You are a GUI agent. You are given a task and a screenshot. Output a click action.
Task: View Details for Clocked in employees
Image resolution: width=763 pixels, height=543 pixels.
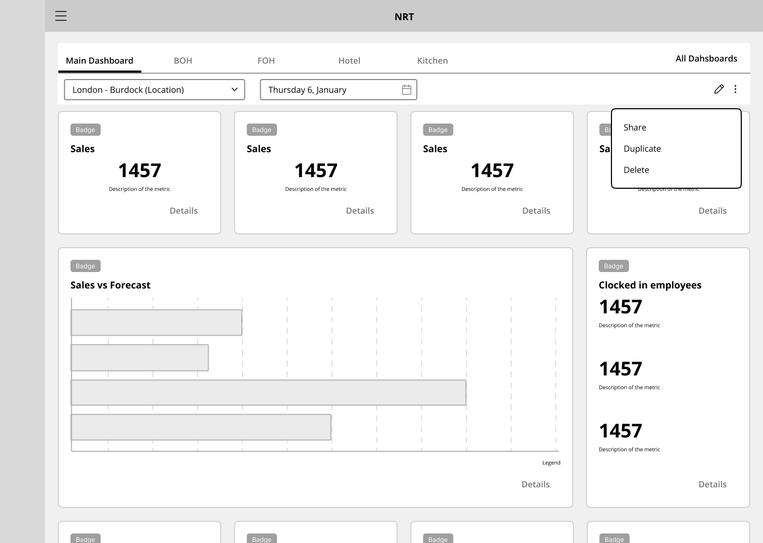(712, 484)
